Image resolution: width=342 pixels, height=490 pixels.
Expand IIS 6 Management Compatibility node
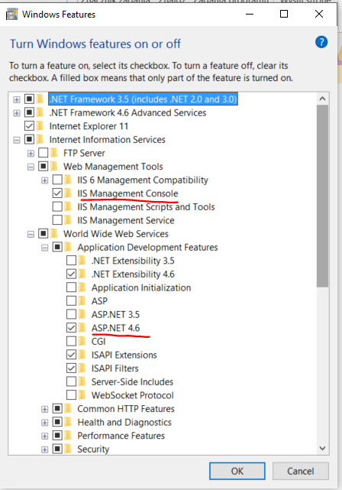(44, 180)
